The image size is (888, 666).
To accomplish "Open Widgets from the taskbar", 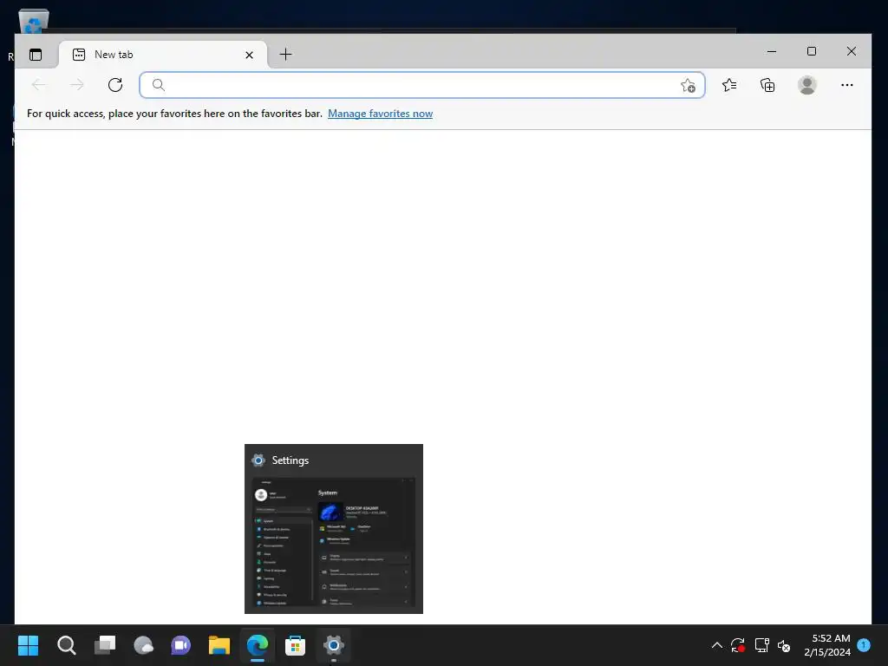I will tap(143, 645).
